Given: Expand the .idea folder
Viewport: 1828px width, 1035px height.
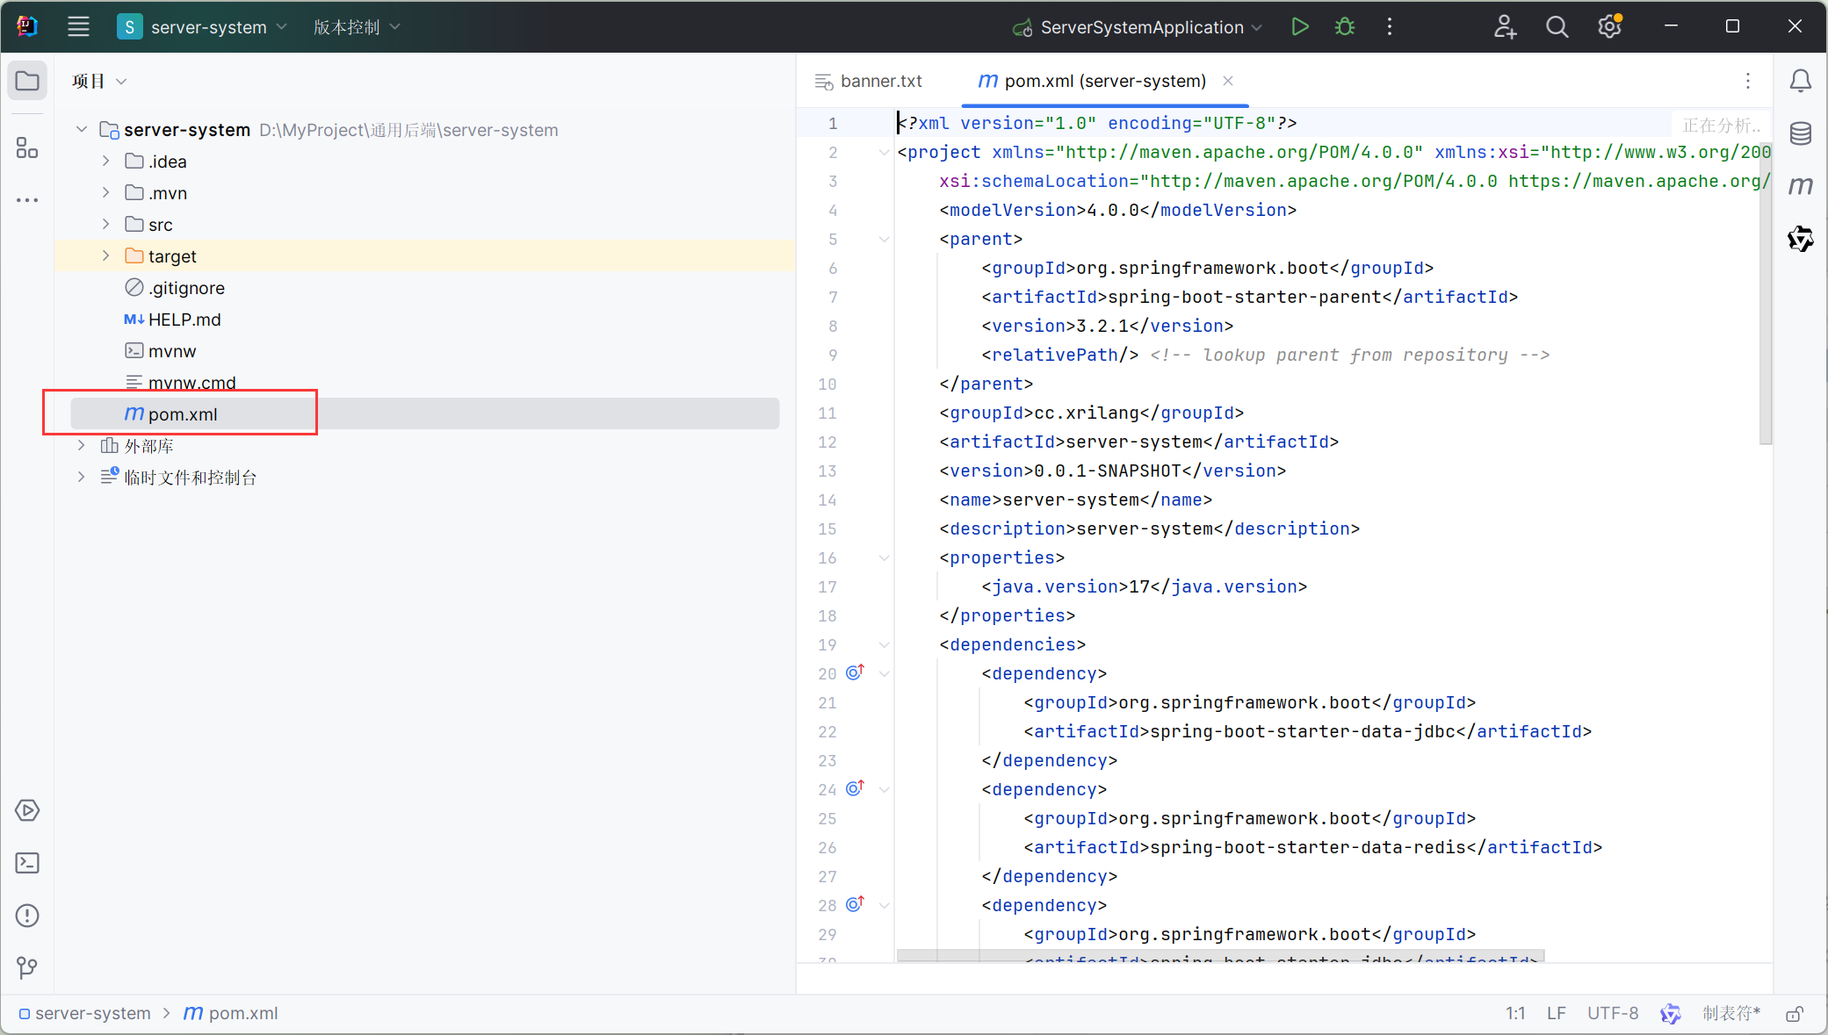Looking at the screenshot, I should [x=105, y=161].
